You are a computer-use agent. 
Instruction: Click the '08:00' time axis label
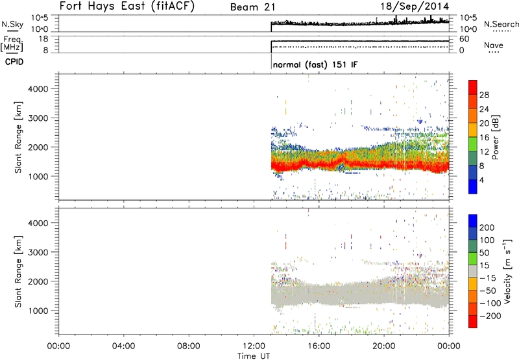pyautogui.click(x=189, y=346)
